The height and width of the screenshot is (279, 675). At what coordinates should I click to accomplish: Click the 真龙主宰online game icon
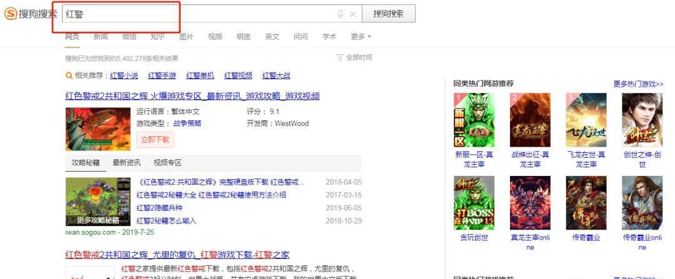point(530,203)
